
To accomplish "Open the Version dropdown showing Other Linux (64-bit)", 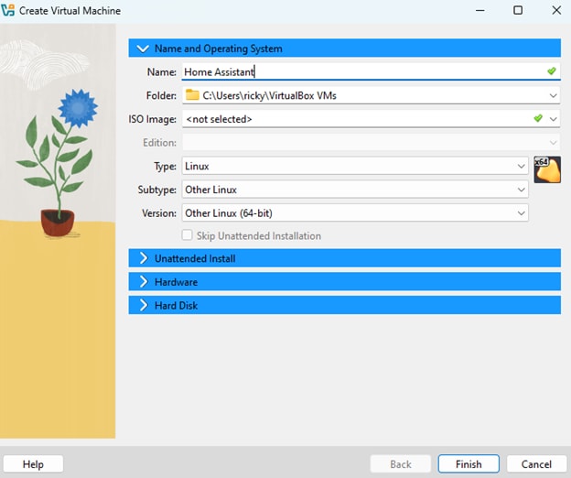I will (x=355, y=212).
